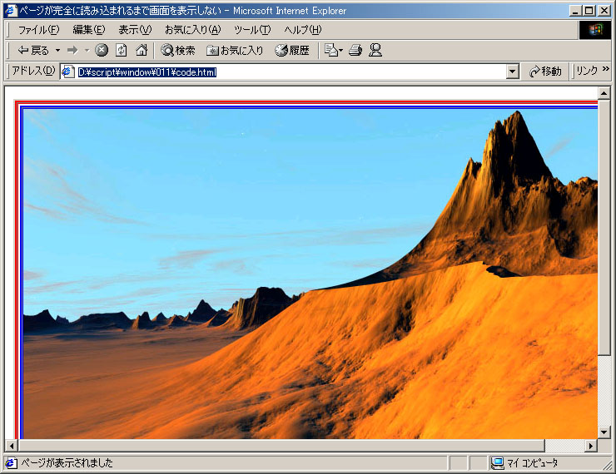Go to the home page icon
The width and height of the screenshot is (616, 474).
pyautogui.click(x=142, y=50)
